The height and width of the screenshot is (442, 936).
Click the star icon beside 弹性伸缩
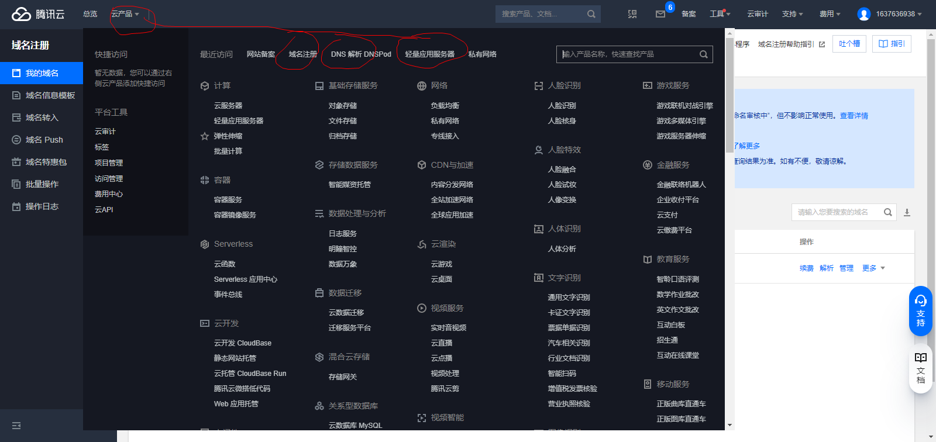tap(205, 136)
